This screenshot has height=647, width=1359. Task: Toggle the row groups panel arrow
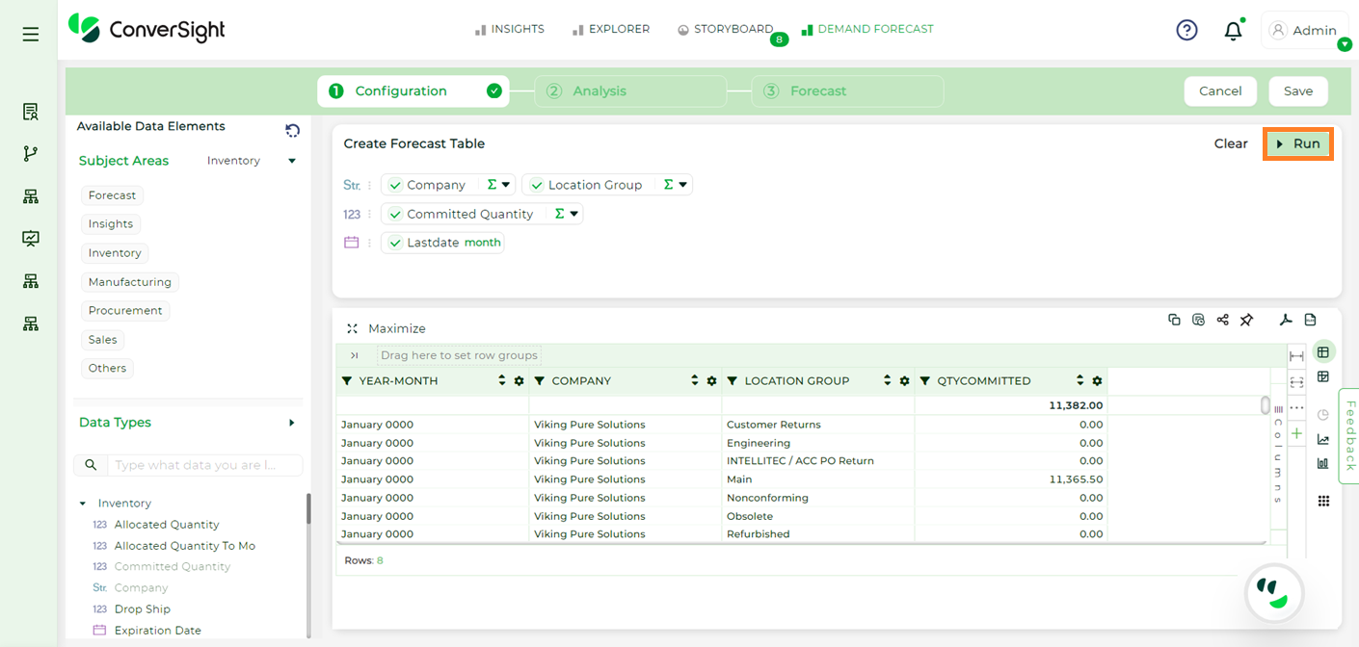coord(355,355)
